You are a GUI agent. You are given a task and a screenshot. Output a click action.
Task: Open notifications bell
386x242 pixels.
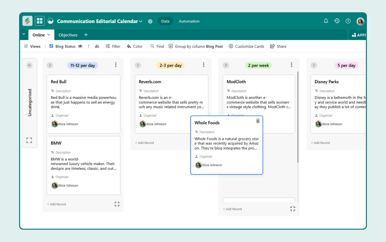tap(326, 21)
